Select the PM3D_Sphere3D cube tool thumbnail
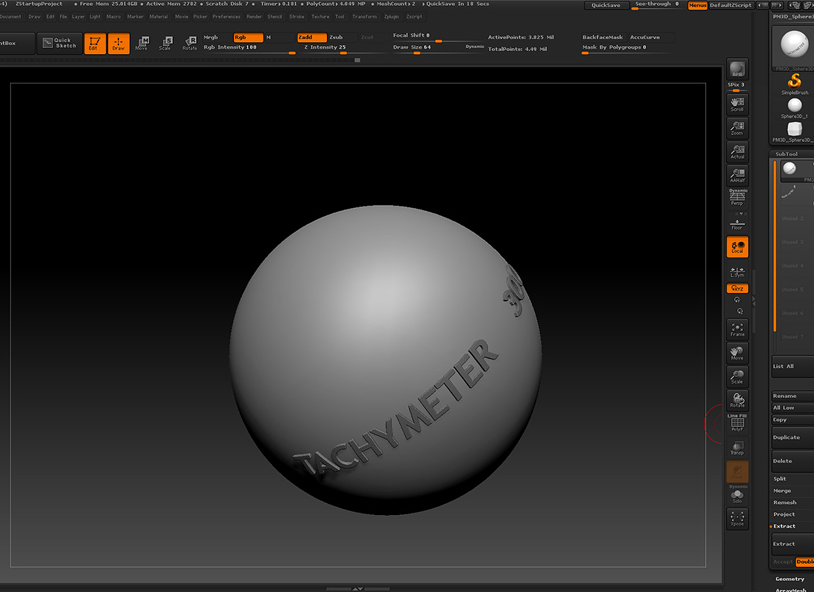 (x=794, y=132)
